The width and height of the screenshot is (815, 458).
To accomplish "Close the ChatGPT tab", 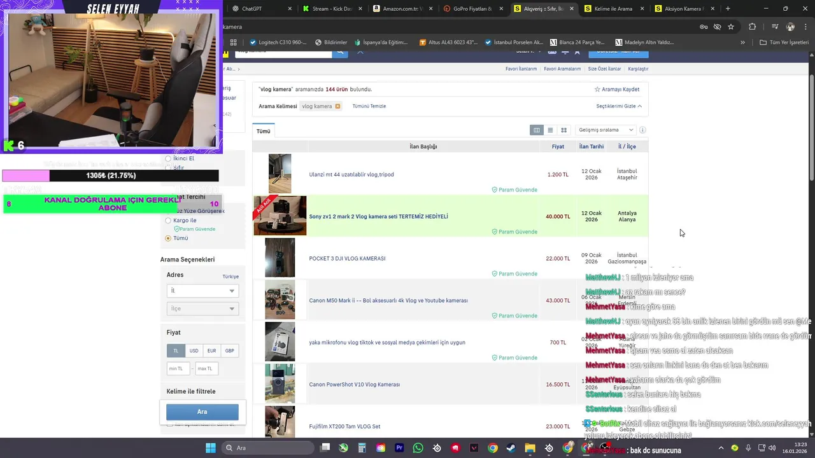I will [290, 9].
